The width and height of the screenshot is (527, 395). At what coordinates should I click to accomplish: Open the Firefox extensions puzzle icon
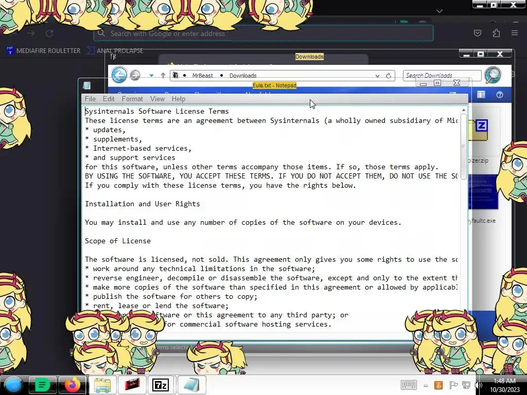496,33
